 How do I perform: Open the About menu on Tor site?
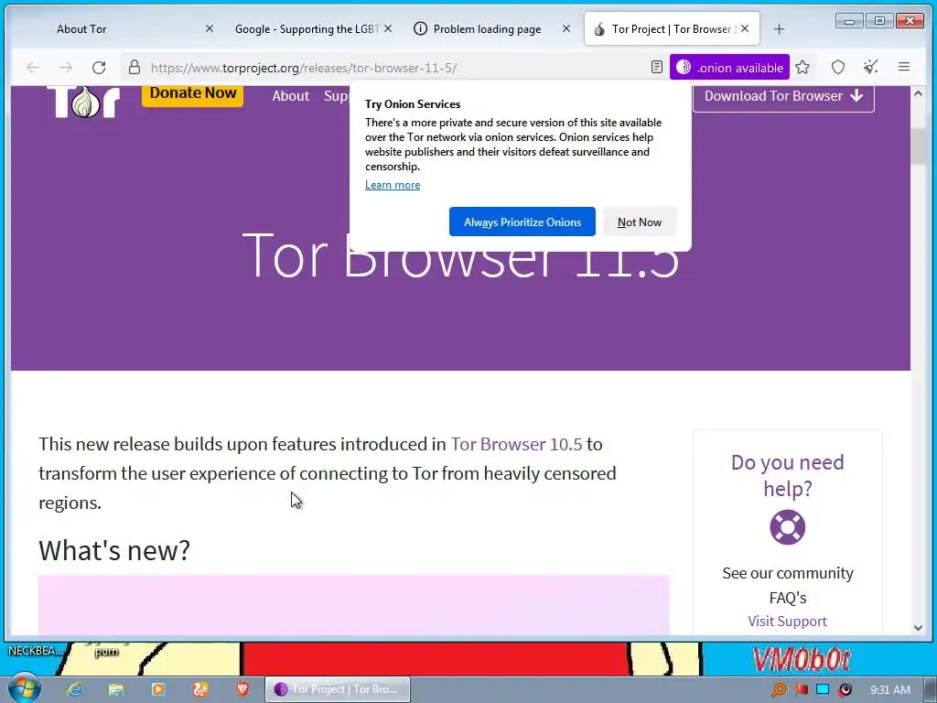click(x=290, y=95)
